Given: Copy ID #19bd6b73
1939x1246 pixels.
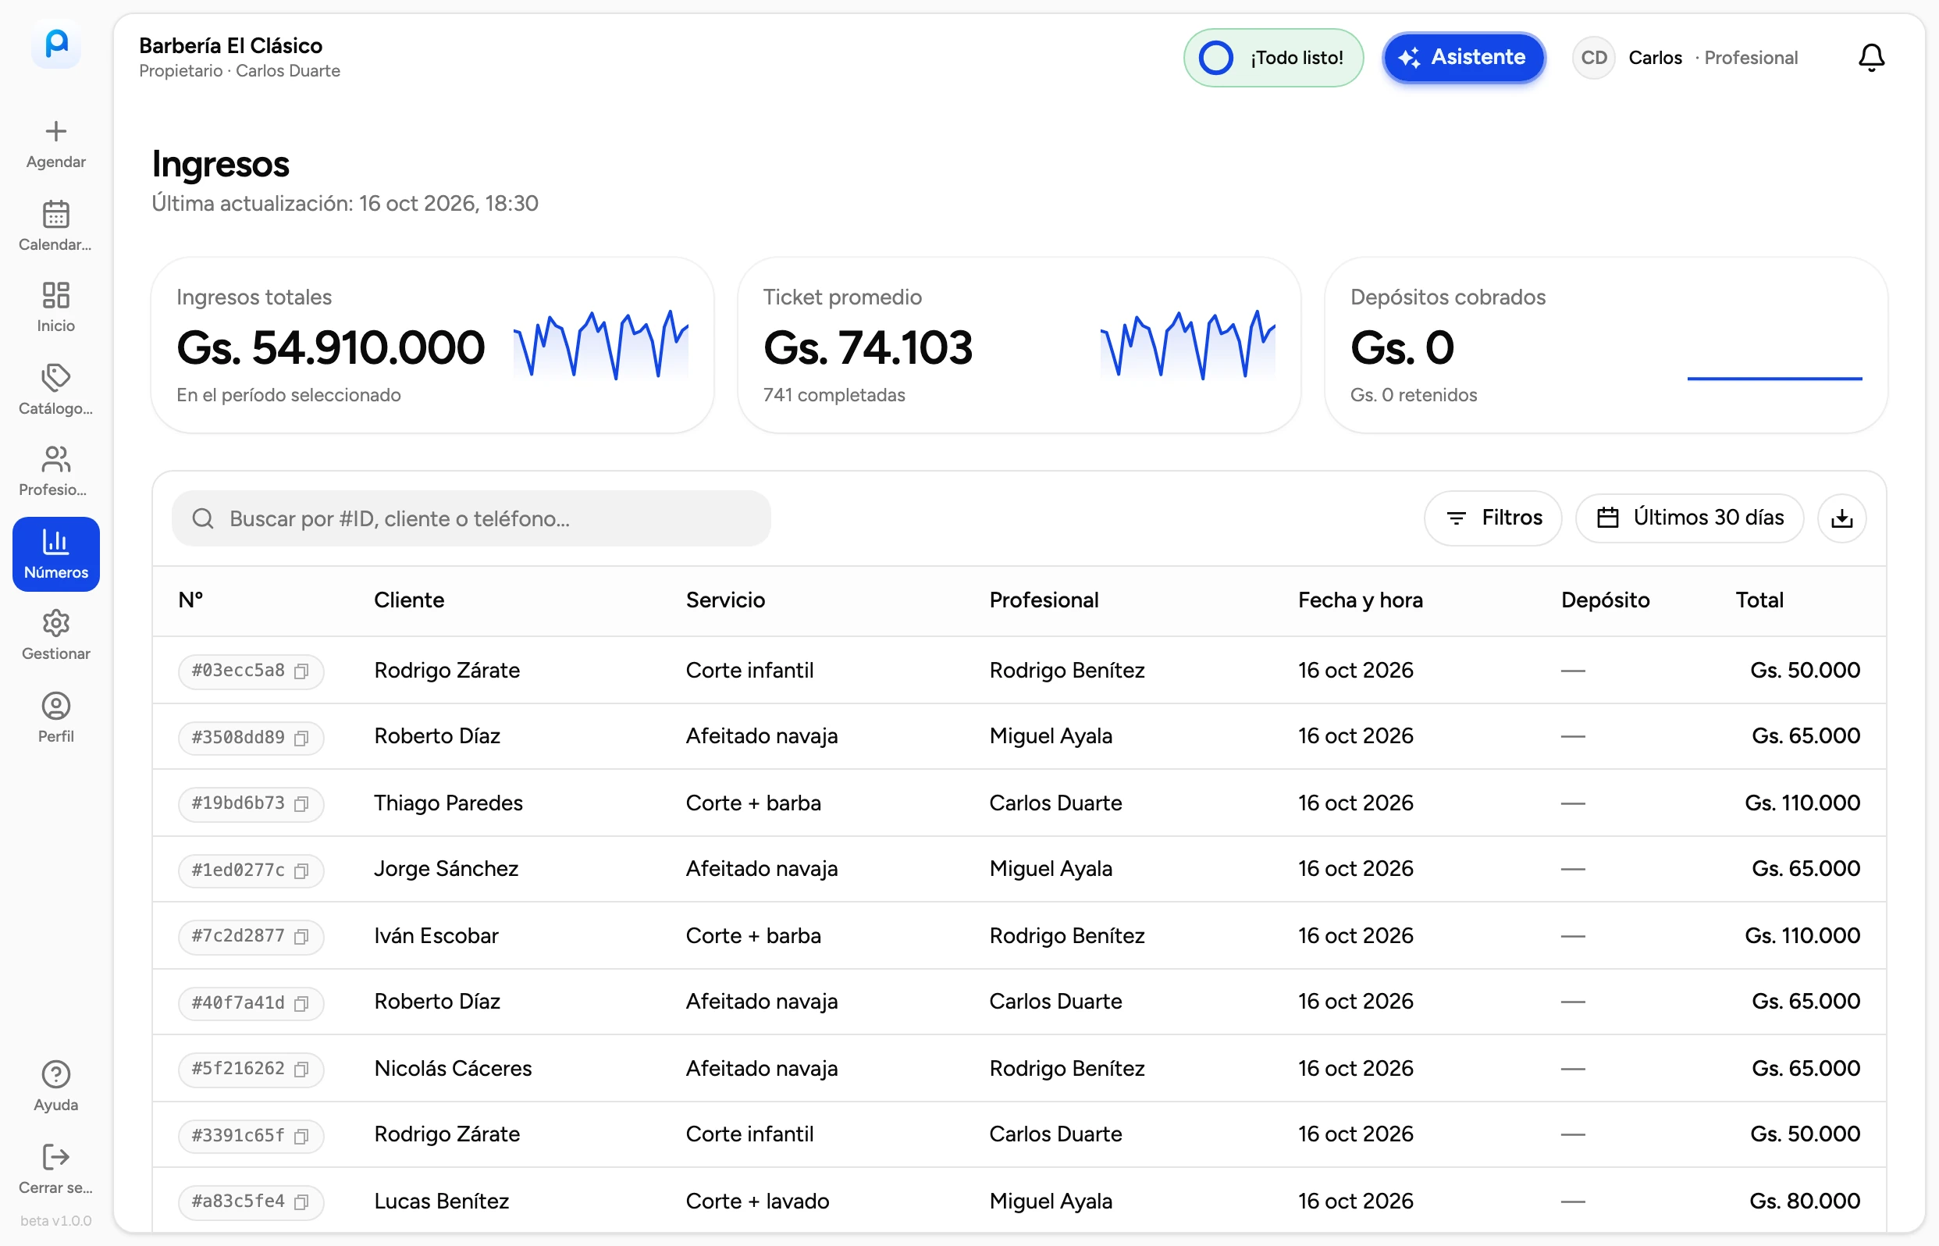Looking at the screenshot, I should [x=301, y=803].
